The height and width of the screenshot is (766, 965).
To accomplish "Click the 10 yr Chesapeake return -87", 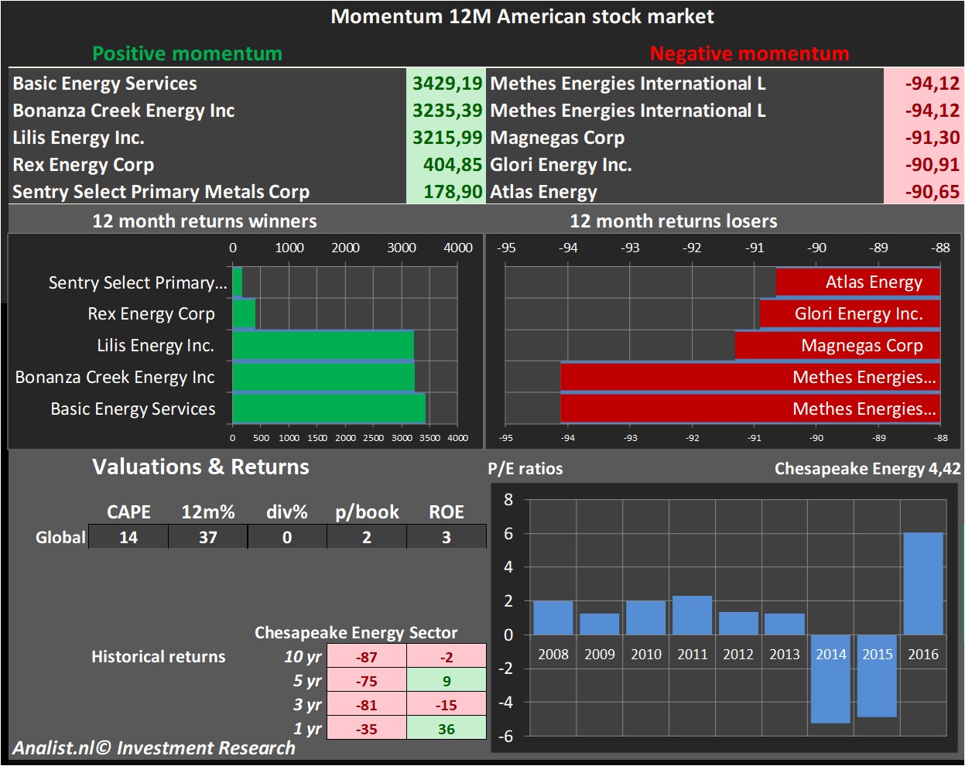I will tap(367, 657).
